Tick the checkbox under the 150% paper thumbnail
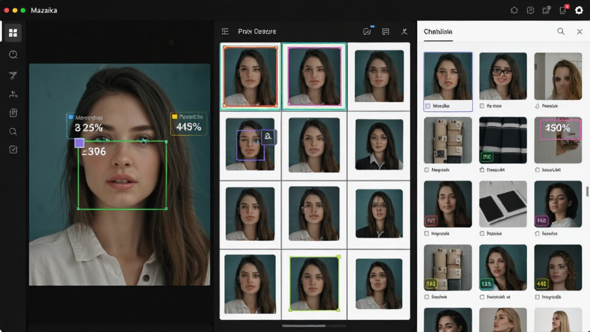 coord(538,170)
